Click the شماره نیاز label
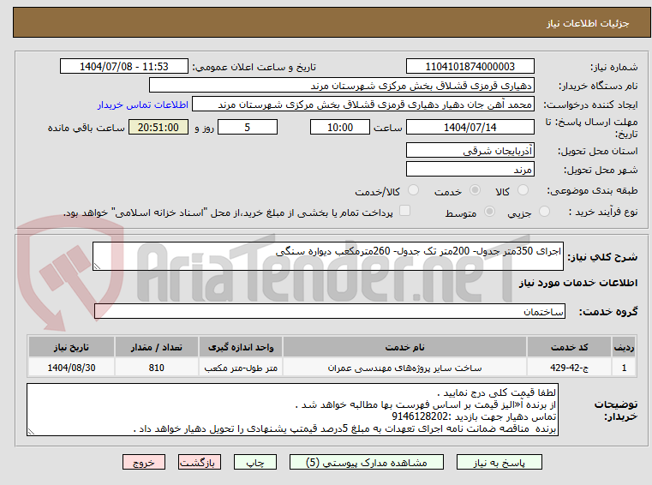Viewport: 652px width, 485px height. pyautogui.click(x=613, y=67)
